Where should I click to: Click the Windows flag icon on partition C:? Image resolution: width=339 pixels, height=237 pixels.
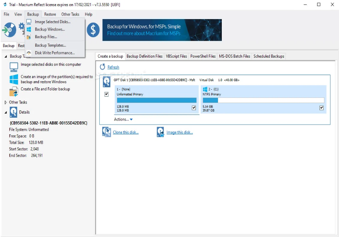pyautogui.click(x=205, y=89)
